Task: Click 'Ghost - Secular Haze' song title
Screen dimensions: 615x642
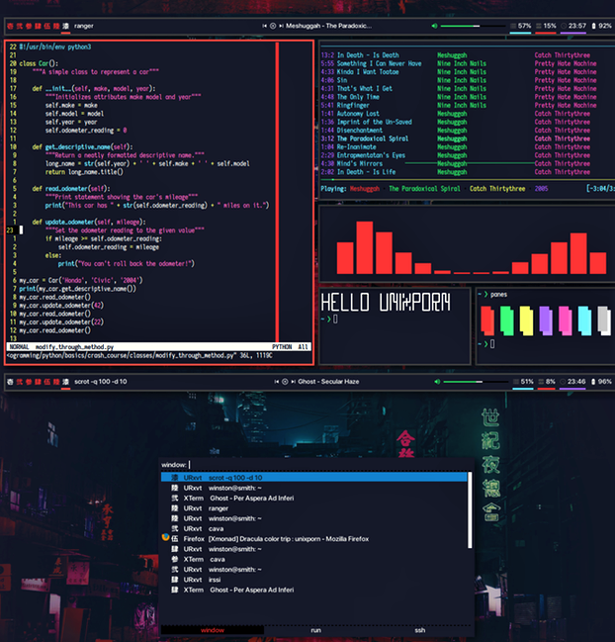Action: pyautogui.click(x=328, y=382)
